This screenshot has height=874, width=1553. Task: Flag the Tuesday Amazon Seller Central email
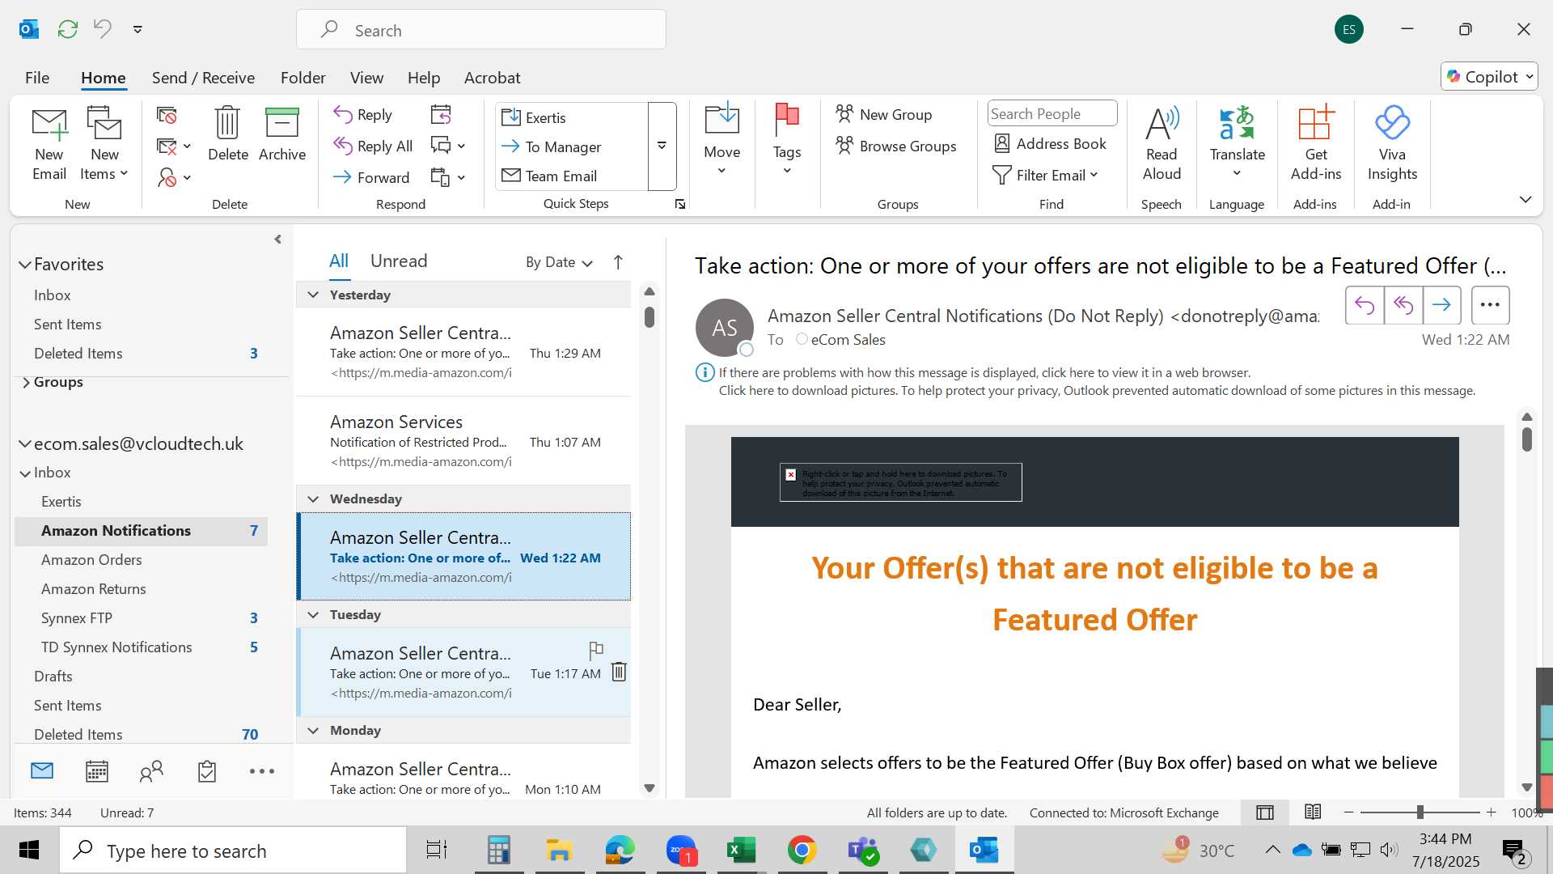(596, 650)
